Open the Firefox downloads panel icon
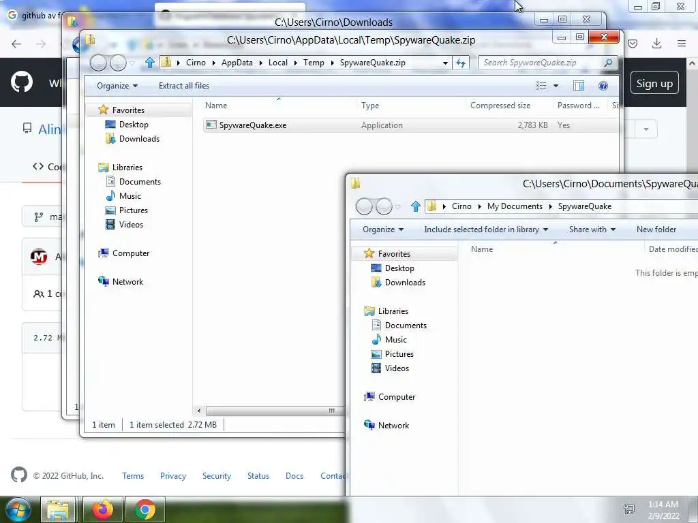 click(x=656, y=43)
